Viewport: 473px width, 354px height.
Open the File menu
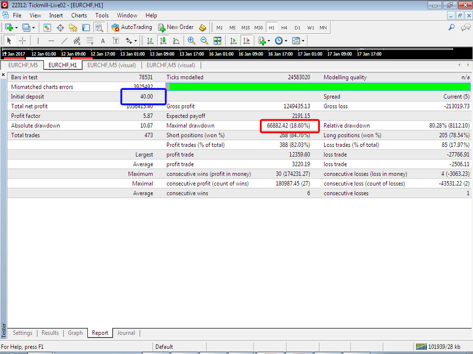click(17, 15)
